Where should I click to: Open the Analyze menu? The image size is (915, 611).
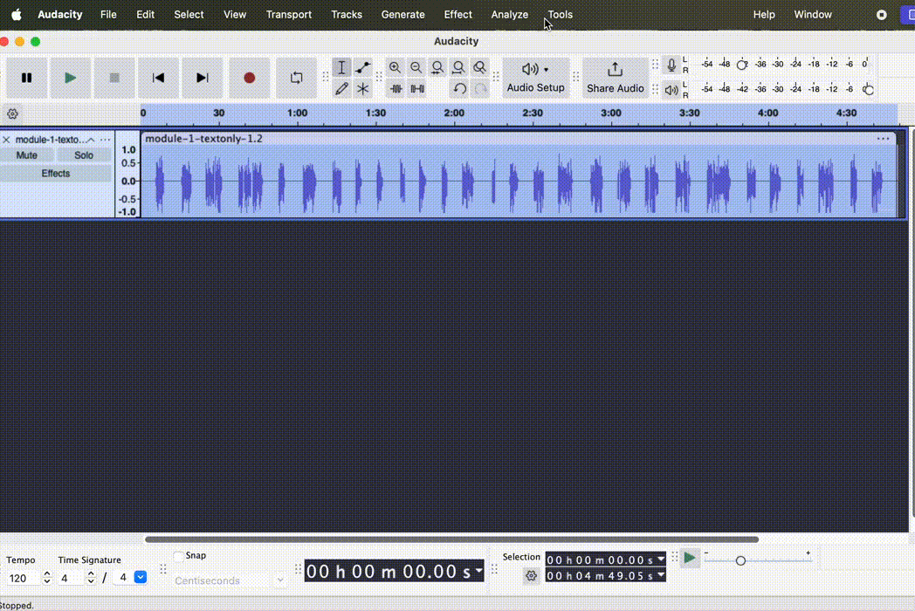click(509, 15)
